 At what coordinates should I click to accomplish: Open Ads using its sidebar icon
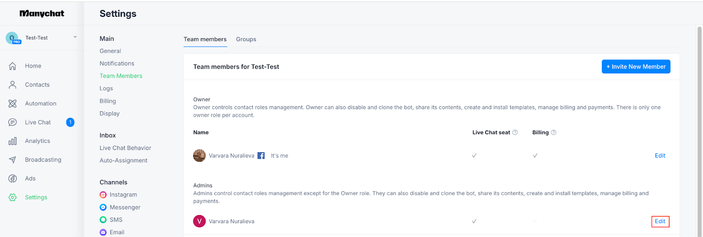12,179
